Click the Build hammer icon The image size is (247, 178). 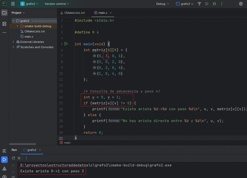coord(199,4)
